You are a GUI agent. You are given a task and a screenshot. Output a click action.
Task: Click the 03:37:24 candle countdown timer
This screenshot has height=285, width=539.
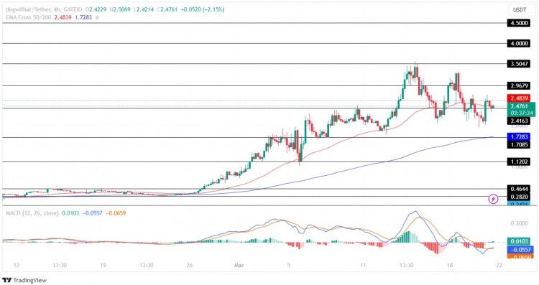522,113
